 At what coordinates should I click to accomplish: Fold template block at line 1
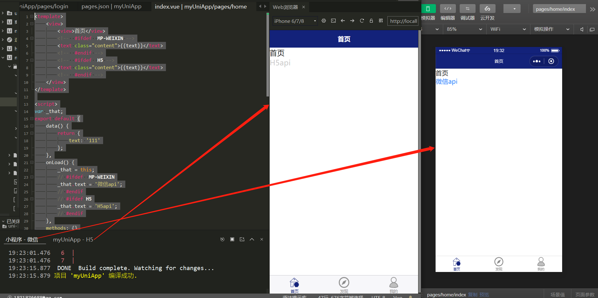click(32, 17)
